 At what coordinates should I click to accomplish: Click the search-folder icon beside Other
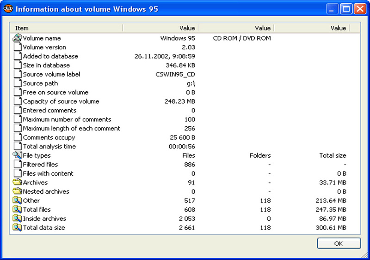(x=17, y=200)
